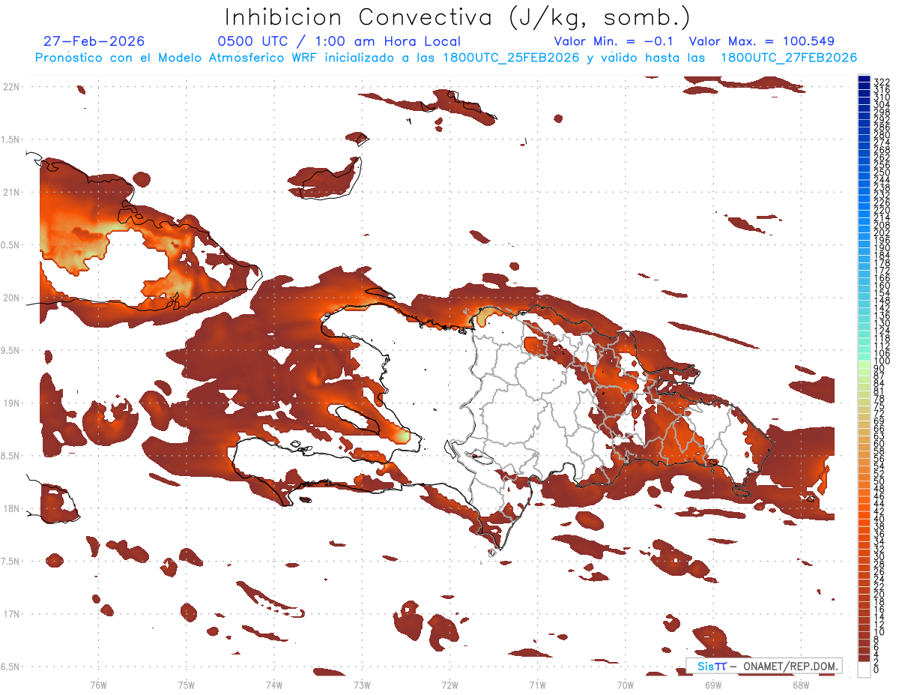Click the "0500 UTC / 1:00 am Hora Local" time

(339, 41)
